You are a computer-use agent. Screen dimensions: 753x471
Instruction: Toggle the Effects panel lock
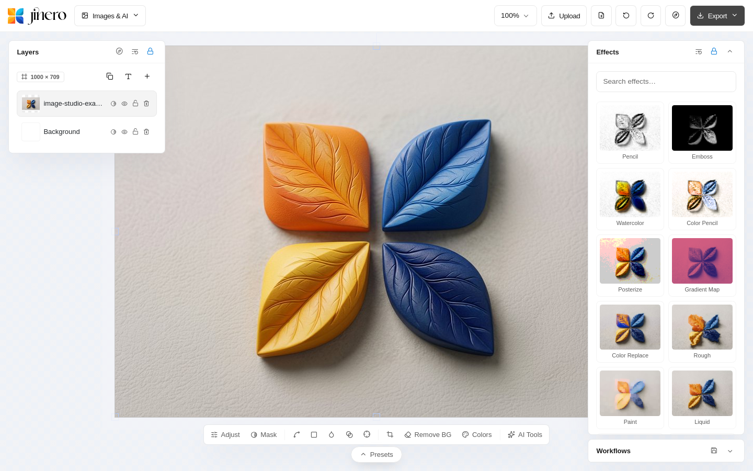pyautogui.click(x=714, y=51)
